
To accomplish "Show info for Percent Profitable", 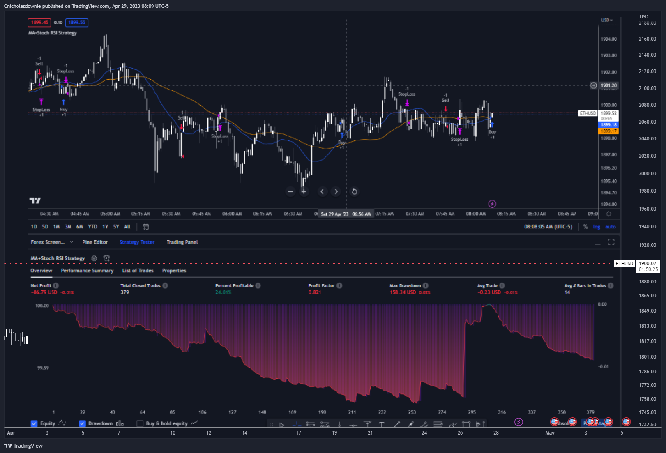I will pos(258,285).
